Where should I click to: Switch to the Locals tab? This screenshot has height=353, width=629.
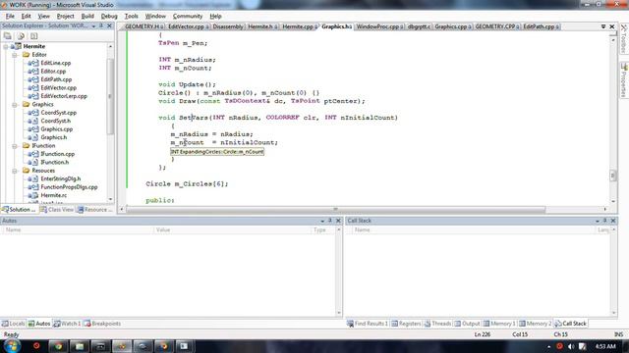click(13, 324)
